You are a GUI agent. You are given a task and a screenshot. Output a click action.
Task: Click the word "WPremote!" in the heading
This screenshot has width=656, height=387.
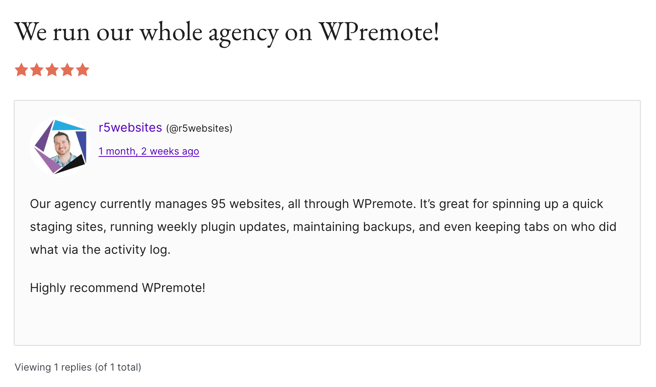[x=379, y=32]
